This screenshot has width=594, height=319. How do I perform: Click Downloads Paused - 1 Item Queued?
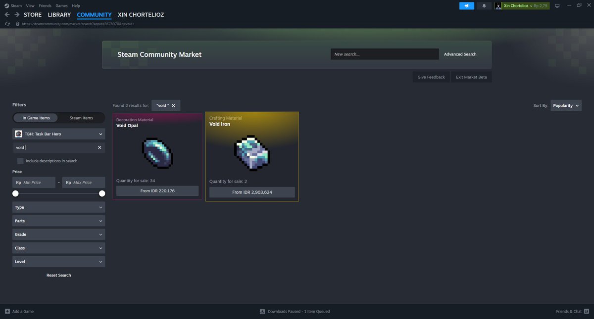coord(298,312)
